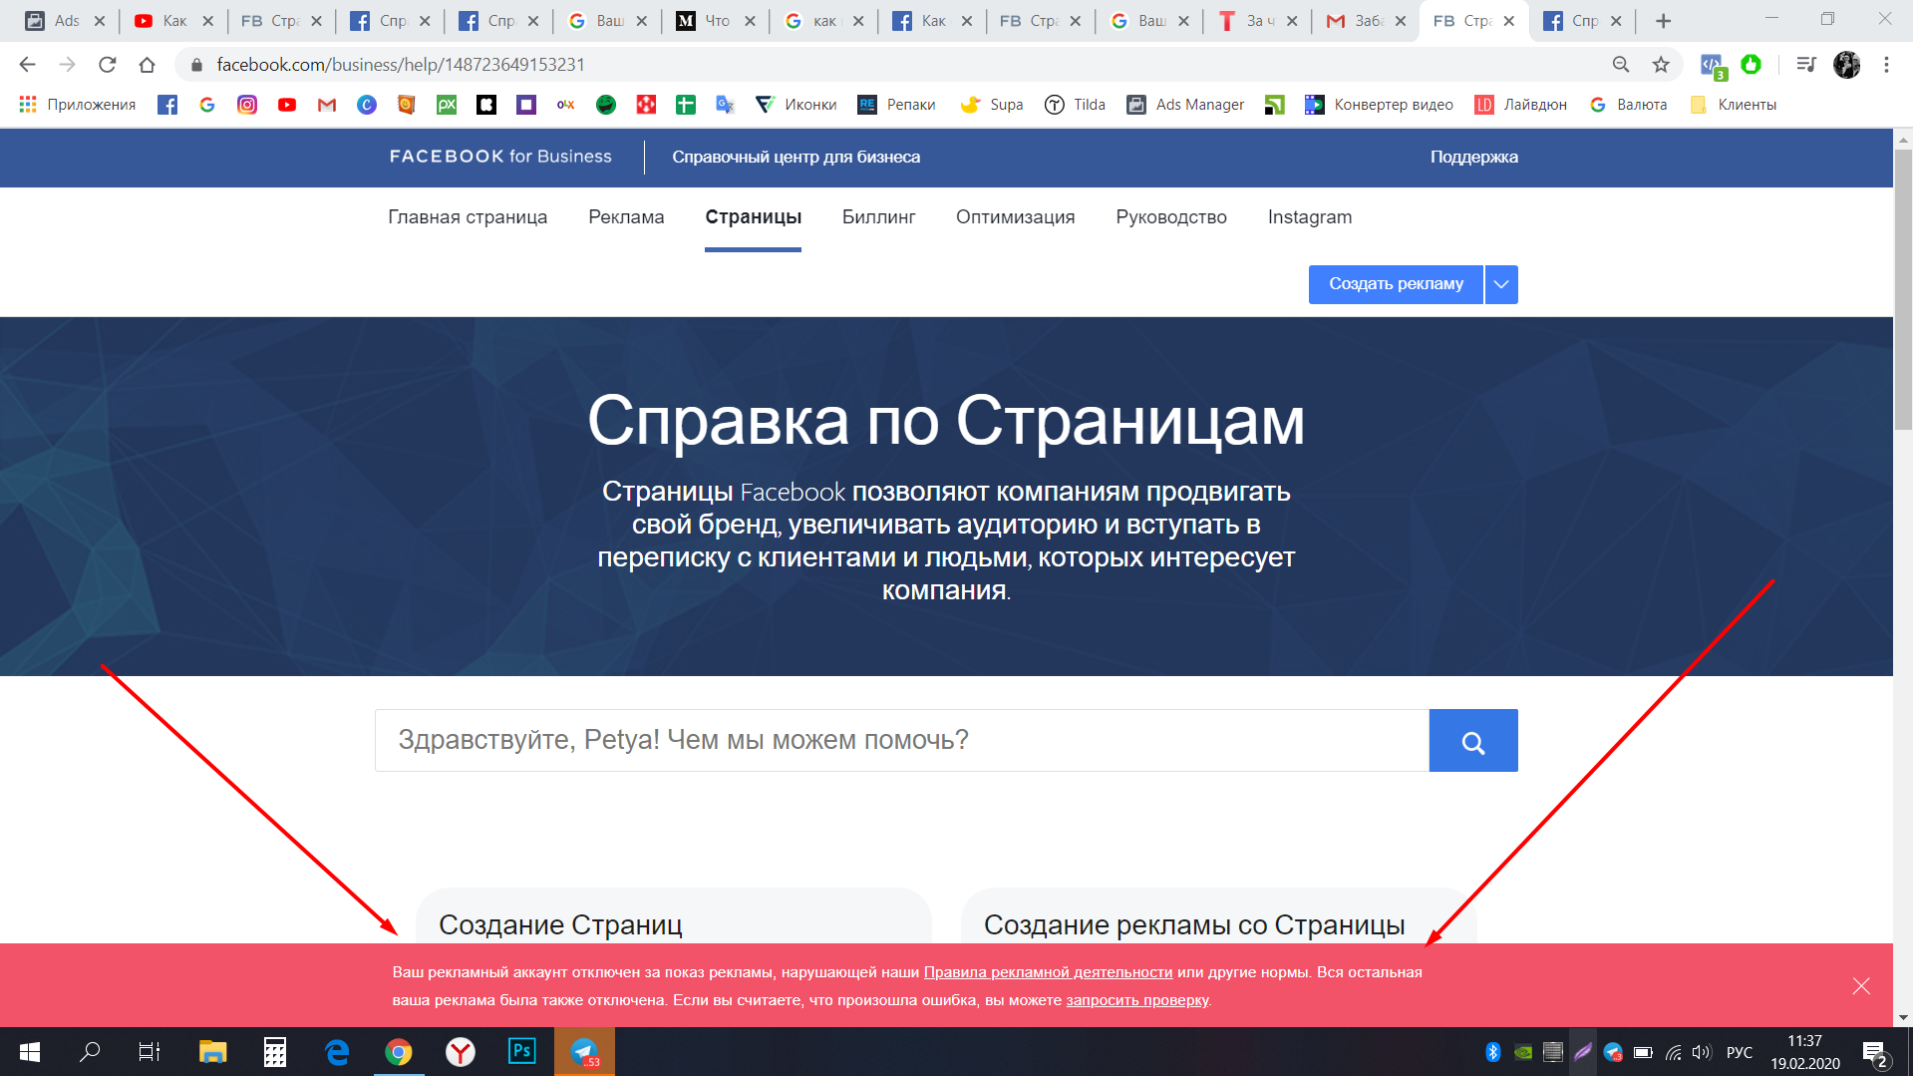The image size is (1913, 1076).
Task: Switch to the Tilda 'За ч' tab
Action: coord(1257,21)
